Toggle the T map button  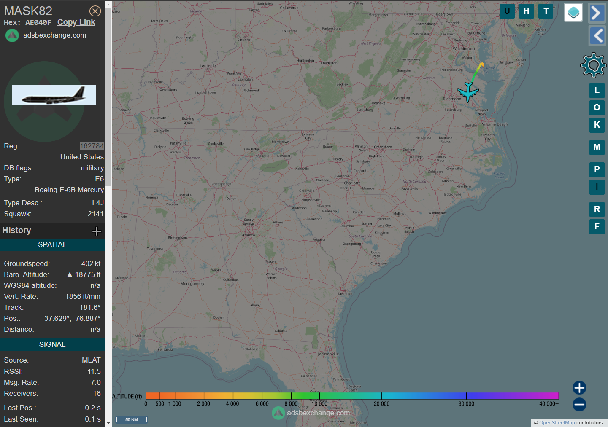click(546, 11)
